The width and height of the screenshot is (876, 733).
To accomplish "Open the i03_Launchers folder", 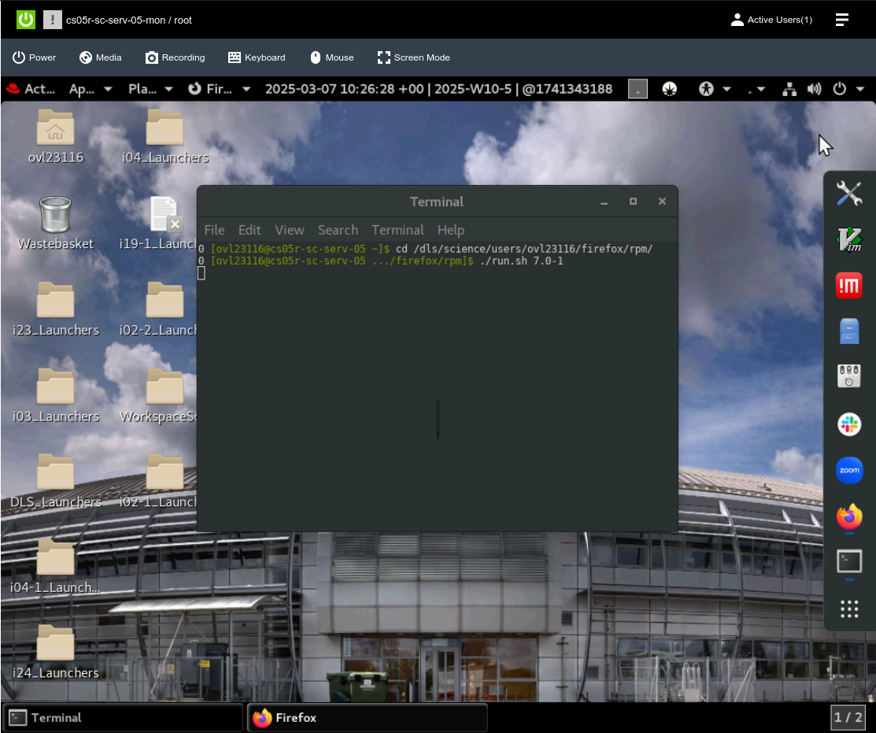I will (x=55, y=395).
